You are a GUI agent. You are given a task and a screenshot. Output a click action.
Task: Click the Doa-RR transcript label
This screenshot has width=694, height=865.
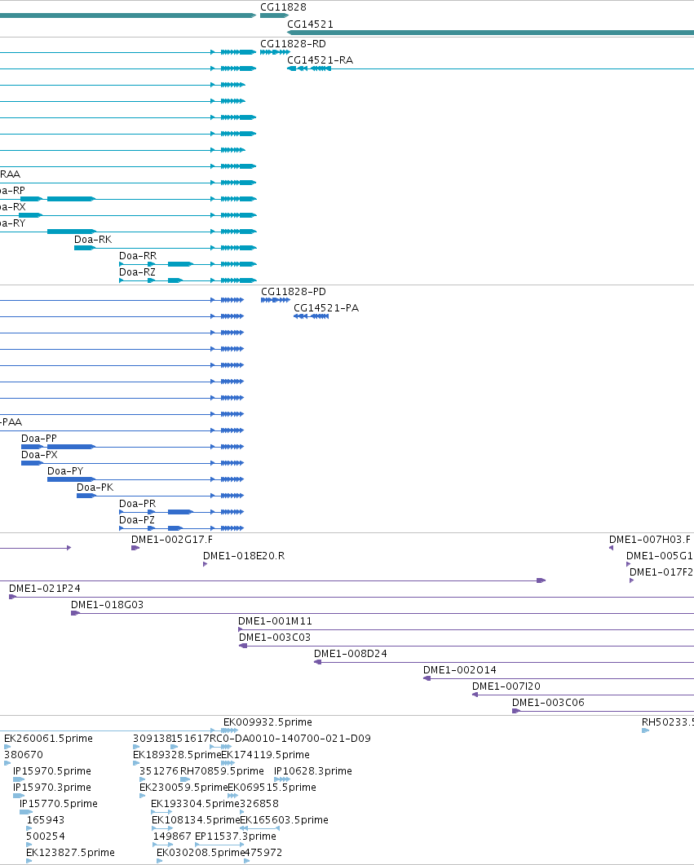(x=138, y=256)
